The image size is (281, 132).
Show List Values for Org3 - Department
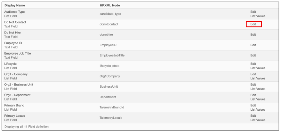258,99
